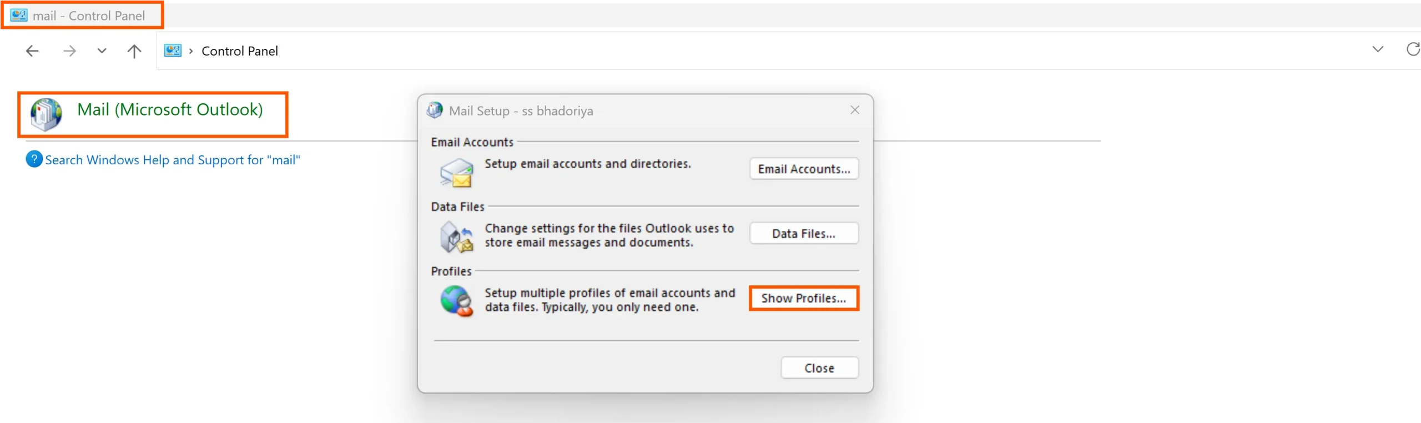The image size is (1421, 423).
Task: Select Control Panel in the address path
Action: 240,51
